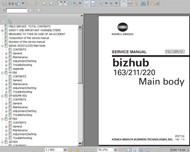190x152 pixels.
Task: Select the Snapshot camera tool
Action: (156, 3)
